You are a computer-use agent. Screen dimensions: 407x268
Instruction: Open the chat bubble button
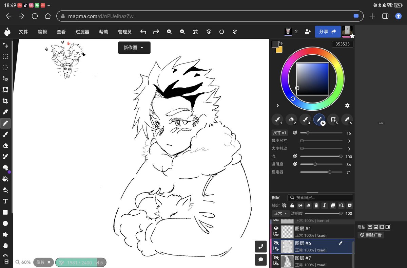point(261,260)
